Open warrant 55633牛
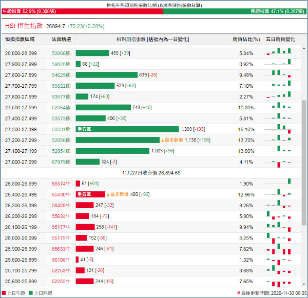 coord(61,249)
